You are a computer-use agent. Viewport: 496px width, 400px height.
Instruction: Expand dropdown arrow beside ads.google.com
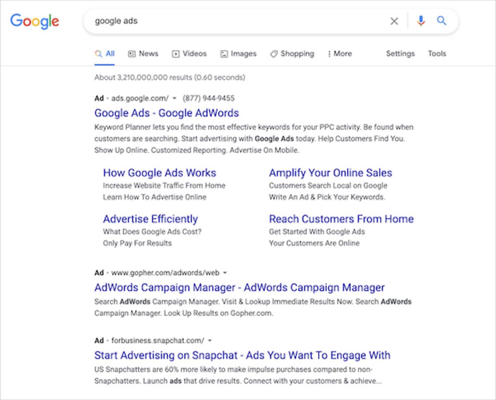(174, 98)
